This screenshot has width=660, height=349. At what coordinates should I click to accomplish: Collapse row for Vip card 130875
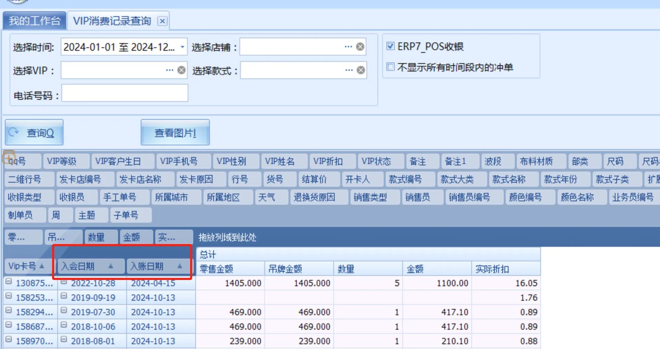click(x=9, y=282)
